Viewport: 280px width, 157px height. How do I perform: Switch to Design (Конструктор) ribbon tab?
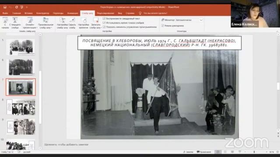(43, 13)
